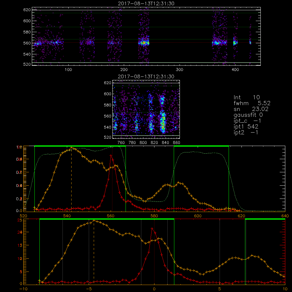Click x-axis label 100 on wide spectrogram

click(x=68, y=70)
